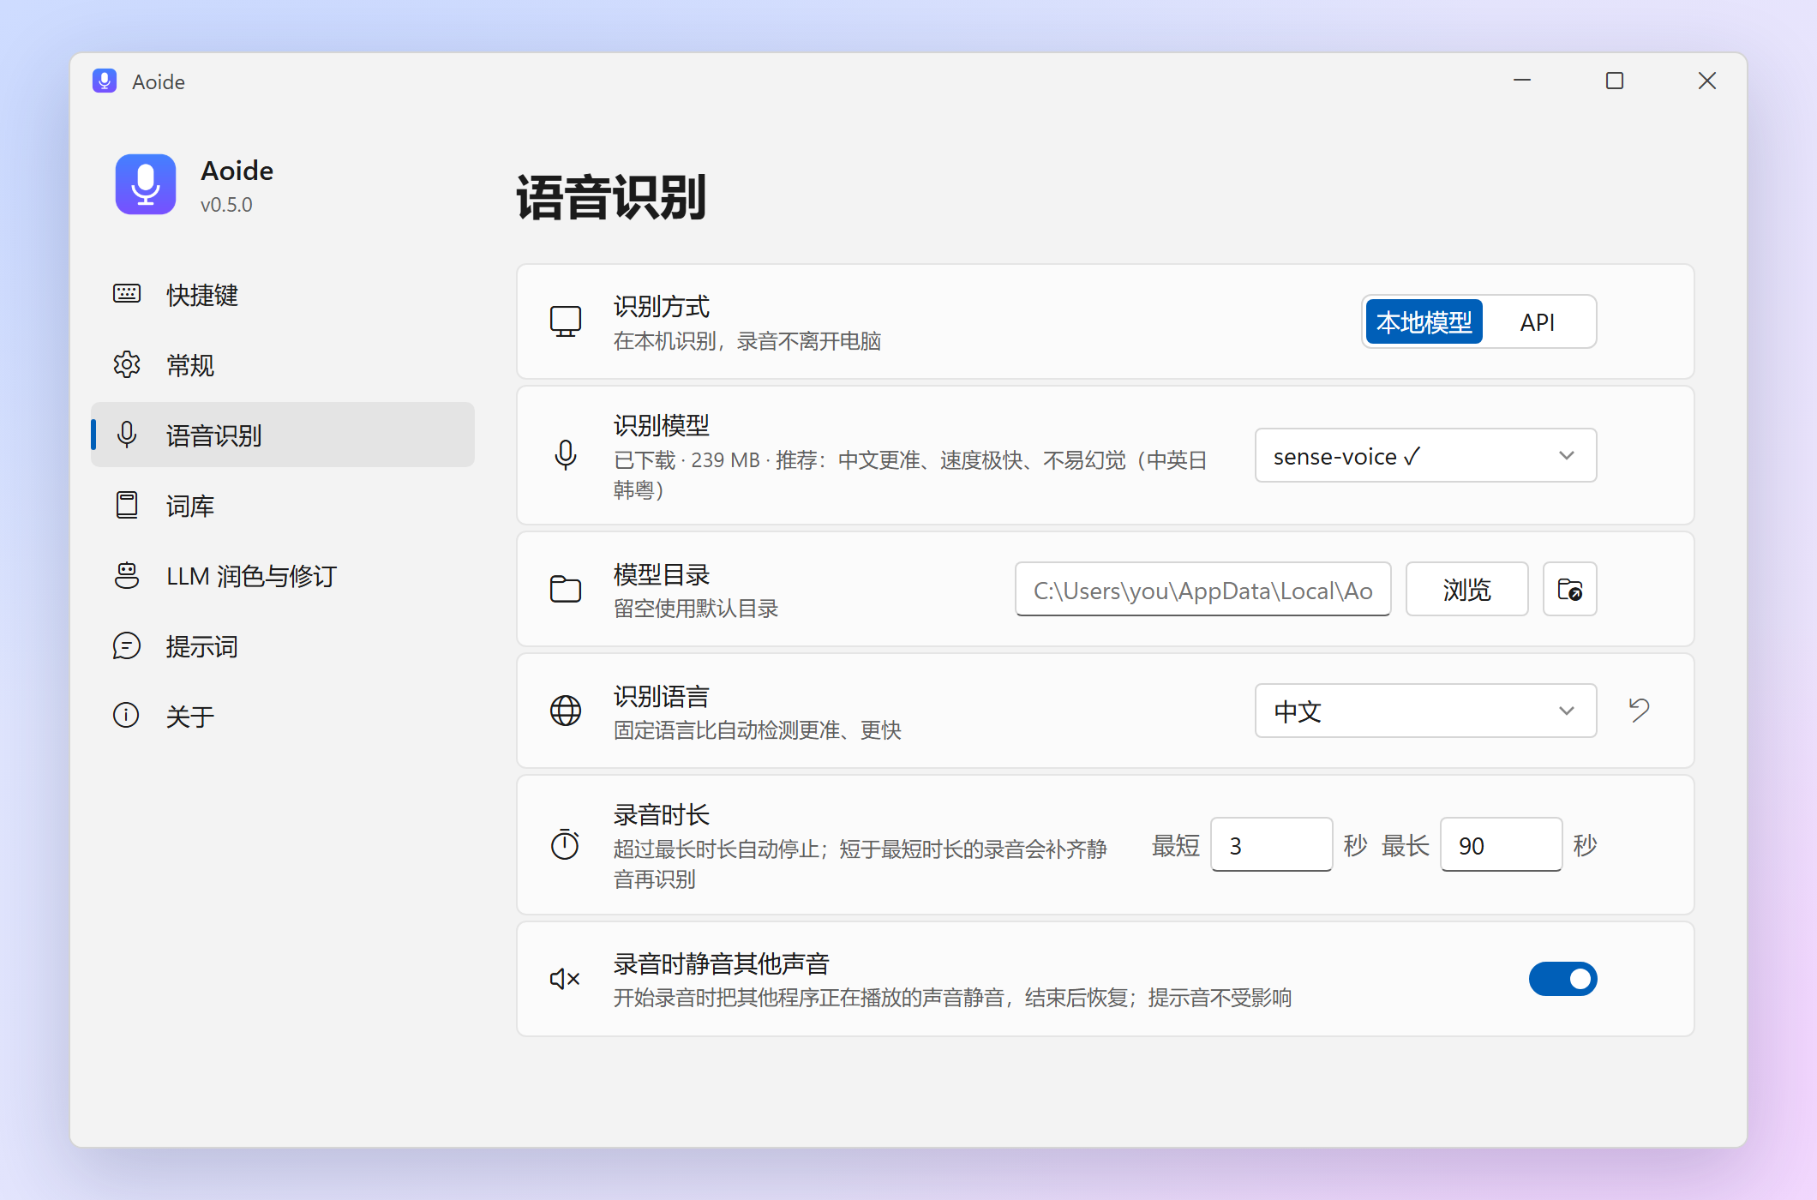Select the 本地模型 recognition mode
This screenshot has width=1817, height=1200.
click(1424, 321)
